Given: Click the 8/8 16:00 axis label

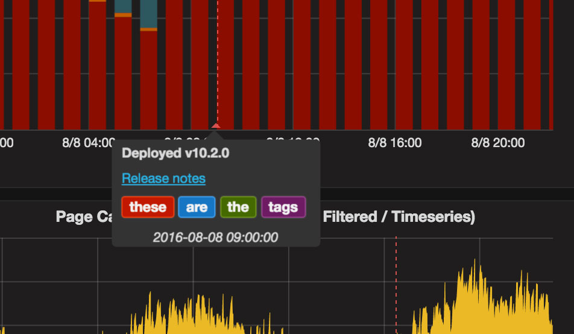Looking at the screenshot, I should [394, 142].
